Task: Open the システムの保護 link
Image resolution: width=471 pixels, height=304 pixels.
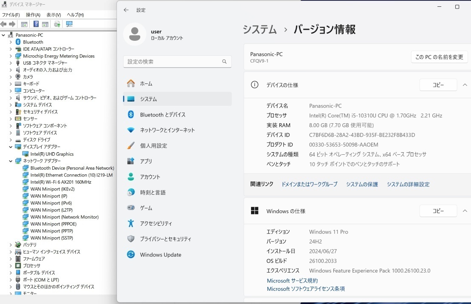Action: click(361, 184)
